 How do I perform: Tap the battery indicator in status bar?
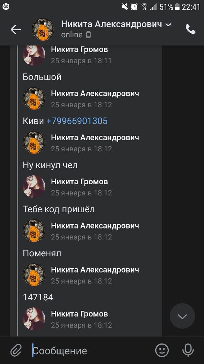point(177,7)
